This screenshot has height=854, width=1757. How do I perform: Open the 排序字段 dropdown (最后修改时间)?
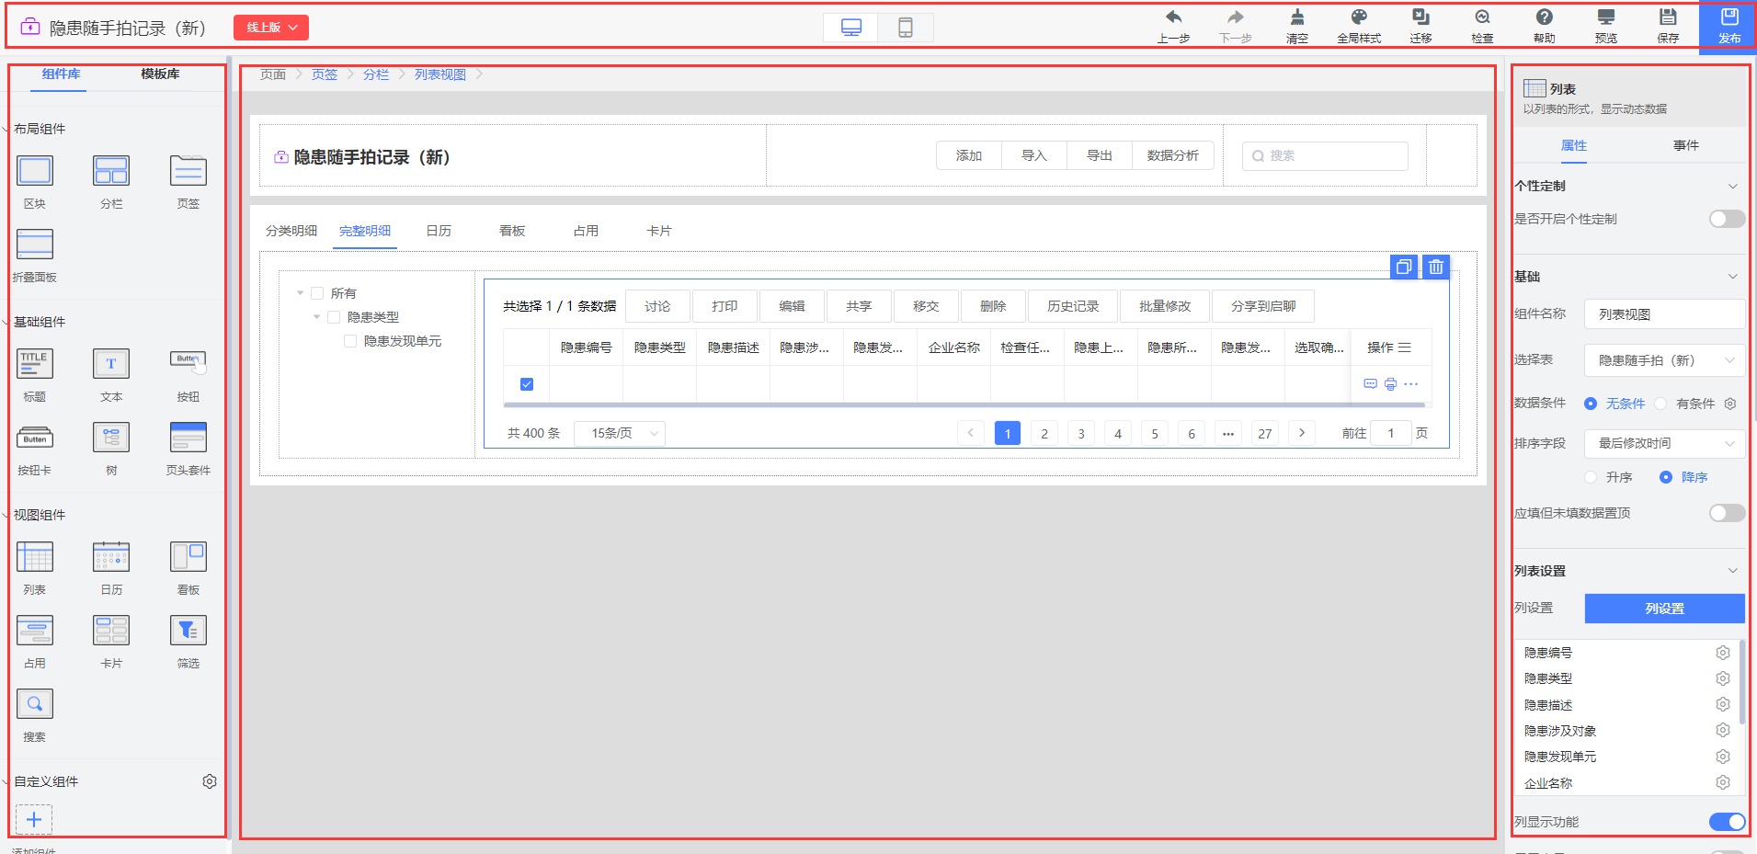click(x=1663, y=443)
